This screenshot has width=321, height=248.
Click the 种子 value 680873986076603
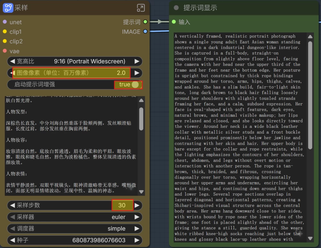[x=99, y=240]
